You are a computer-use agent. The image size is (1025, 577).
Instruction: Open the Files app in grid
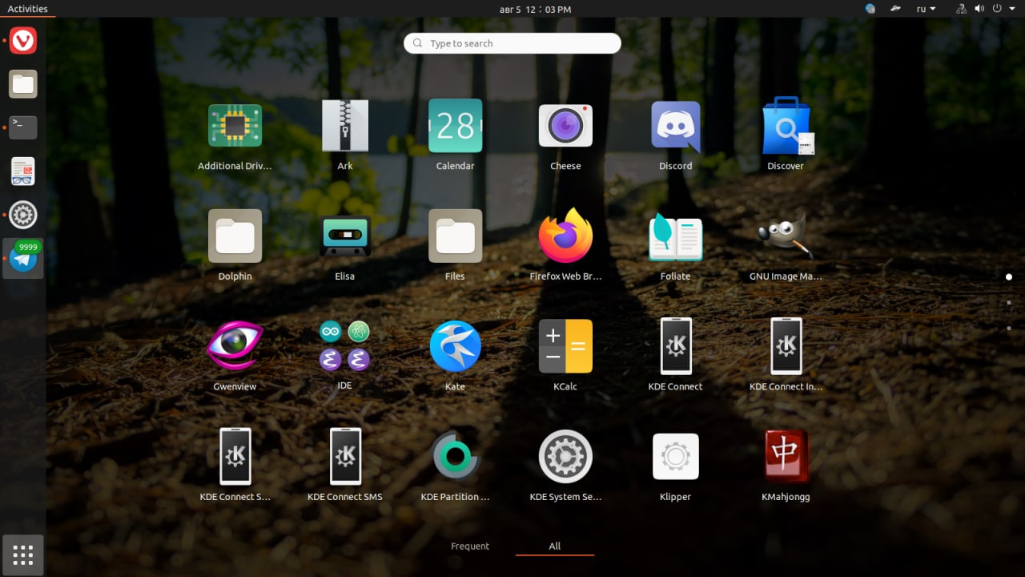455,244
